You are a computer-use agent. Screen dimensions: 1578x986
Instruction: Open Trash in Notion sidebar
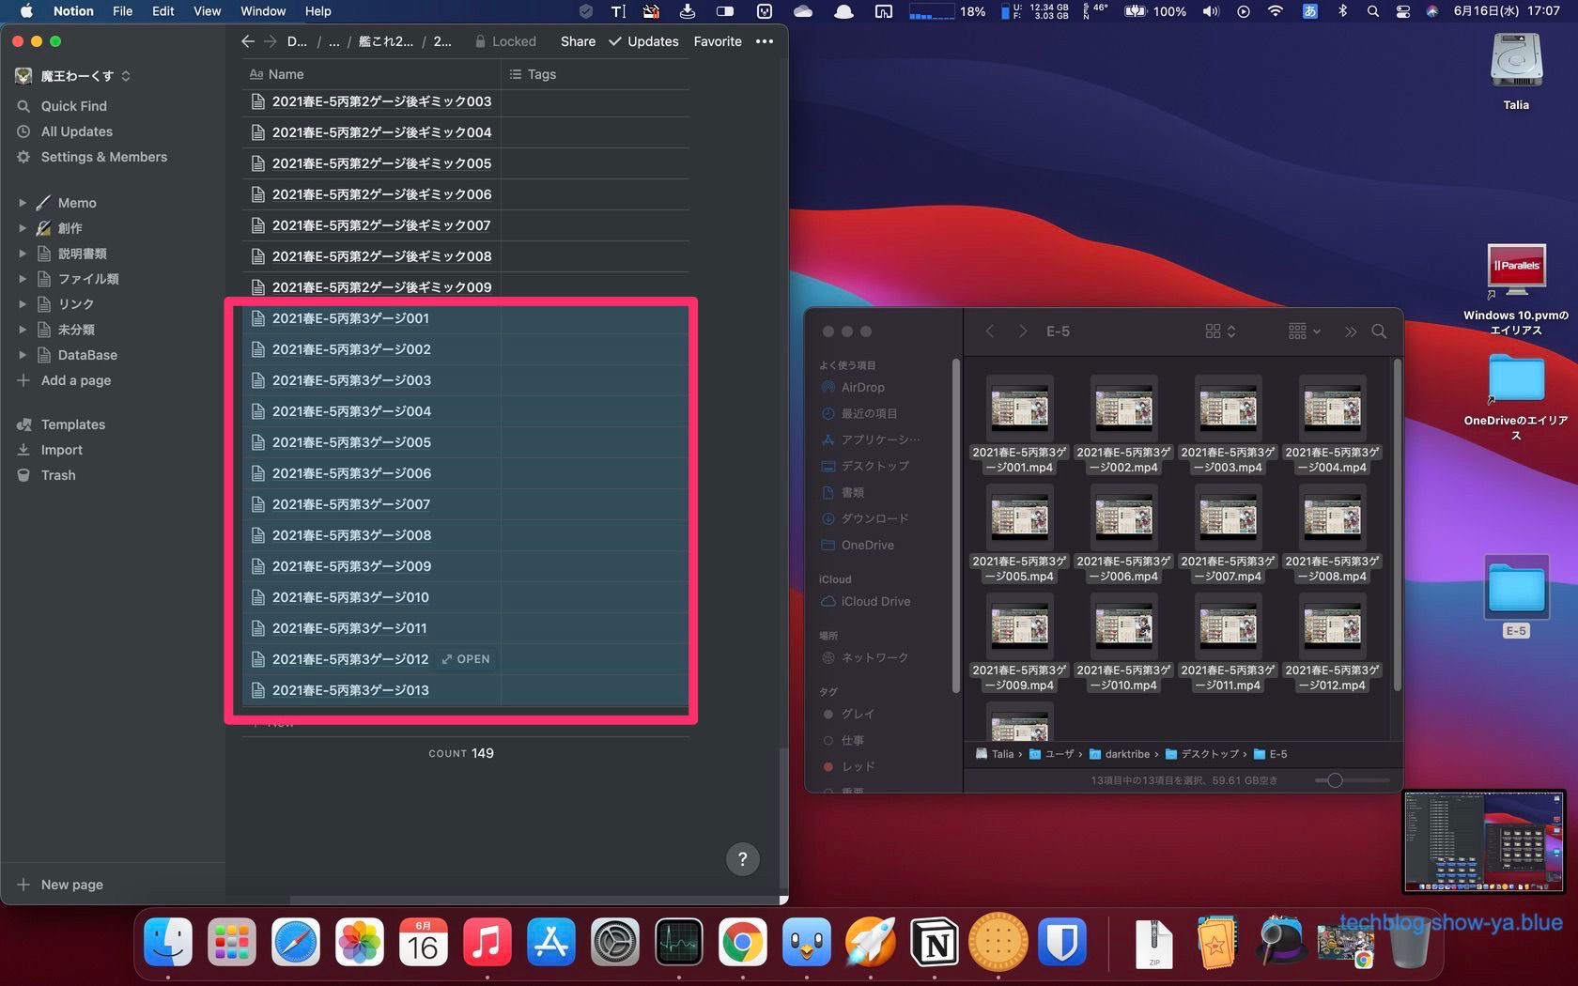click(58, 475)
